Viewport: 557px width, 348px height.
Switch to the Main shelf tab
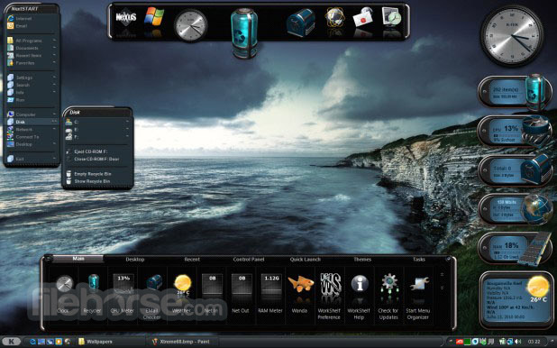(78, 259)
